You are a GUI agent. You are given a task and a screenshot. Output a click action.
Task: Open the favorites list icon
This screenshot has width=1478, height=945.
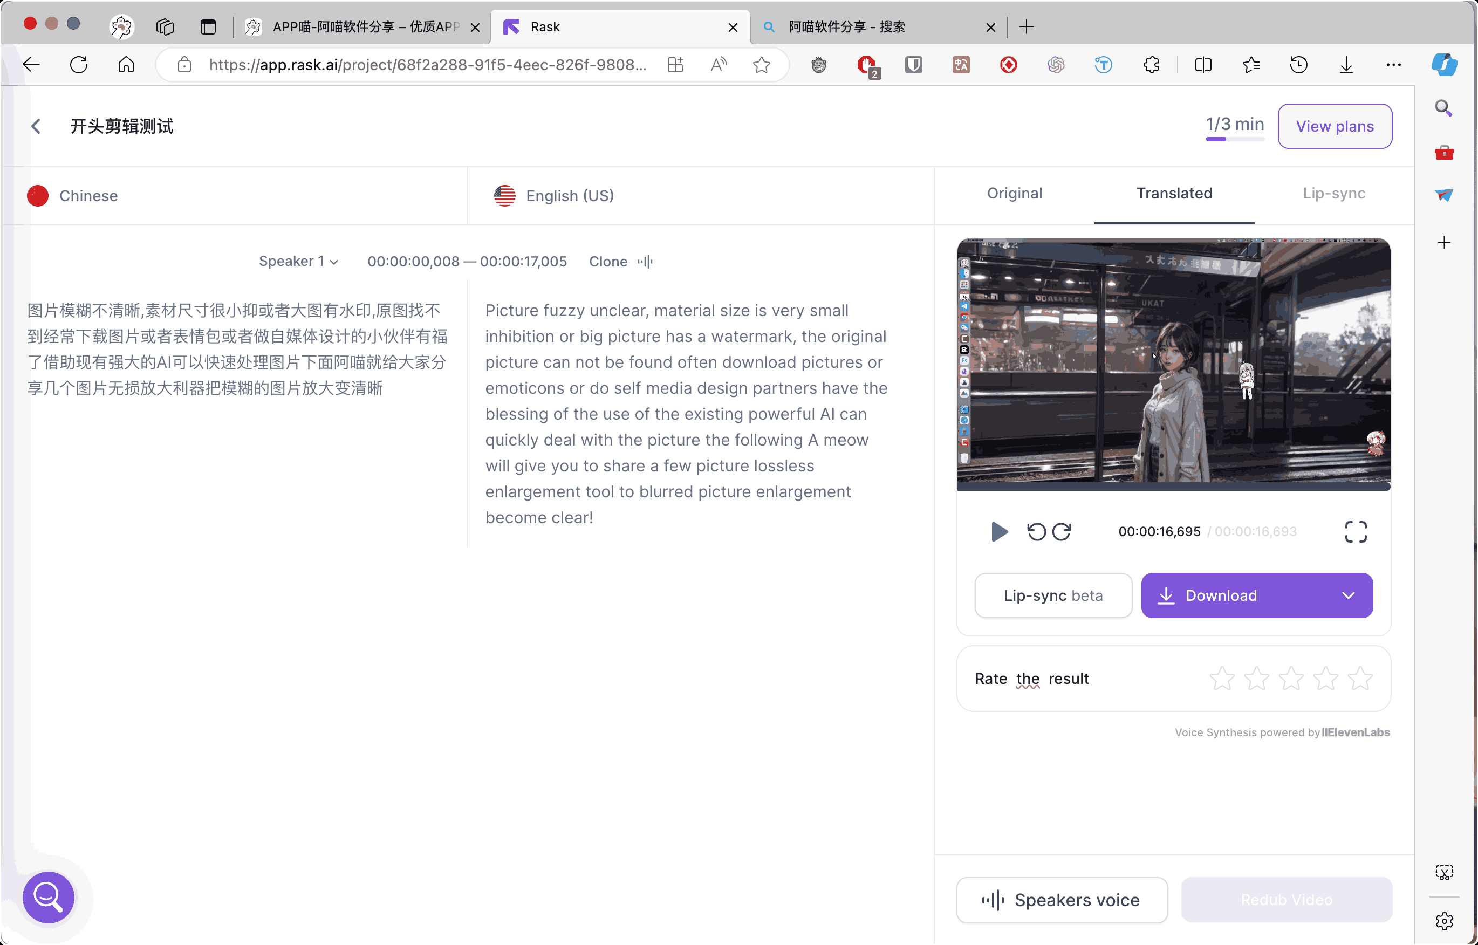pyautogui.click(x=1251, y=64)
